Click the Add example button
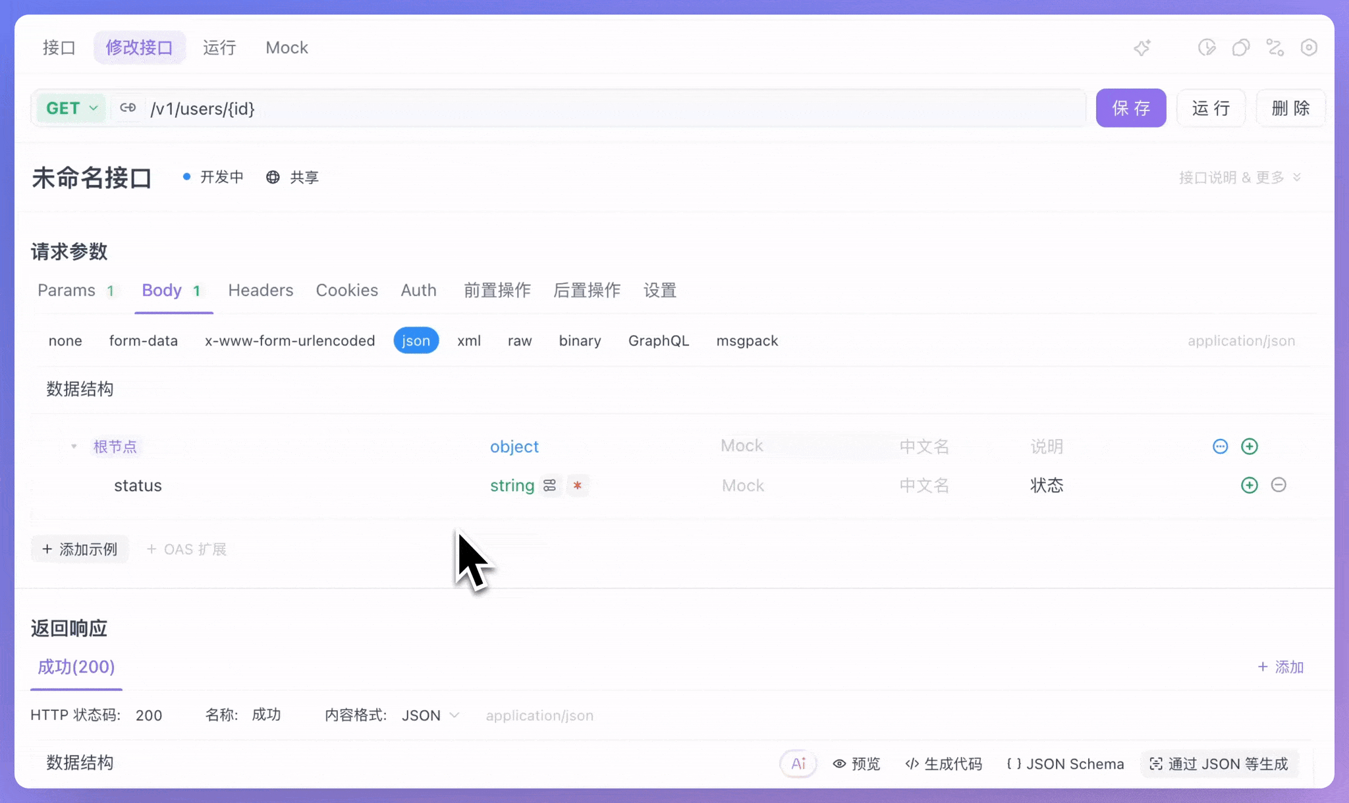The image size is (1349, 803). (80, 549)
